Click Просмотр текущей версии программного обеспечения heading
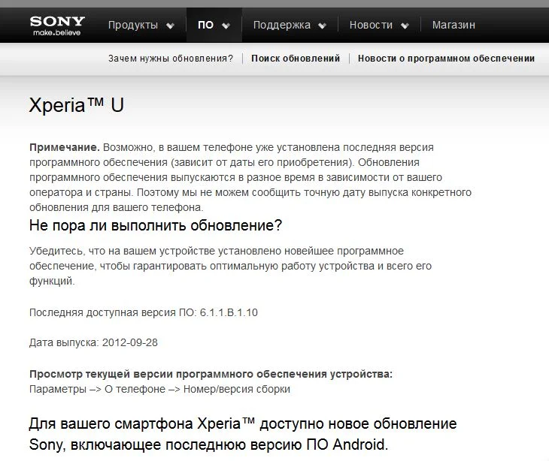Screen dimensions: 549x461 pyautogui.click(x=211, y=374)
